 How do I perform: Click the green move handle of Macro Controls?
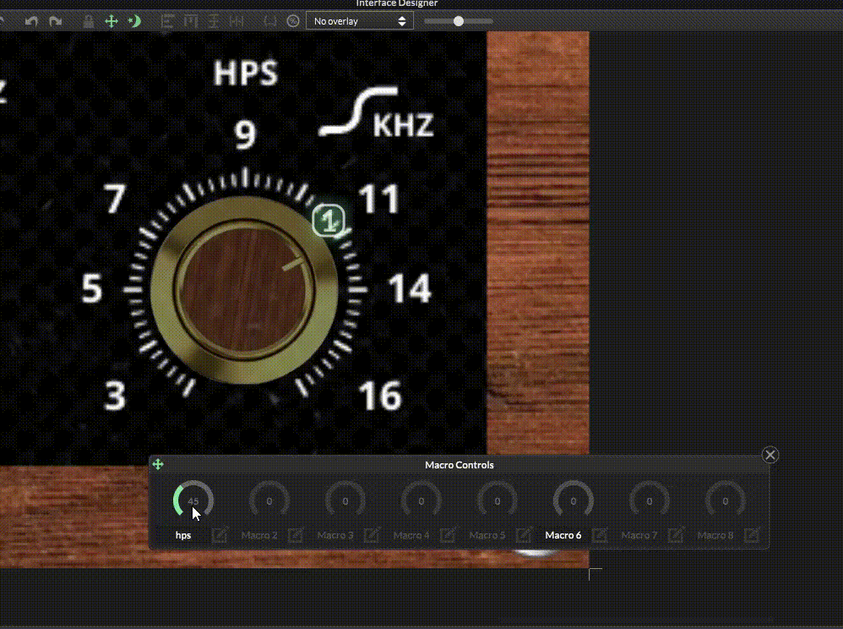click(x=158, y=464)
